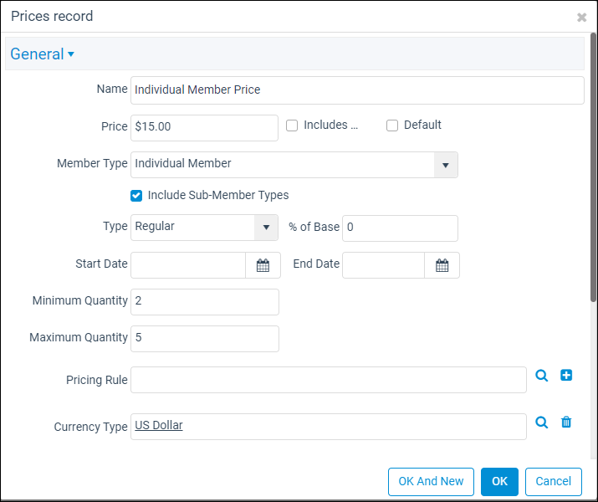Search for a Currency Type

coord(542,423)
